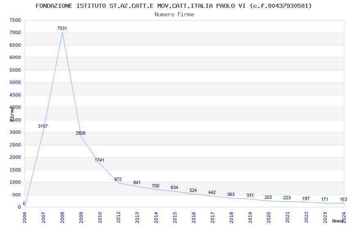Click data label 197
The width and height of the screenshot is (348, 225).
pyautogui.click(x=306, y=198)
